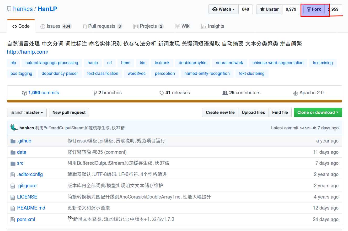Click the New pull request button

point(69,113)
